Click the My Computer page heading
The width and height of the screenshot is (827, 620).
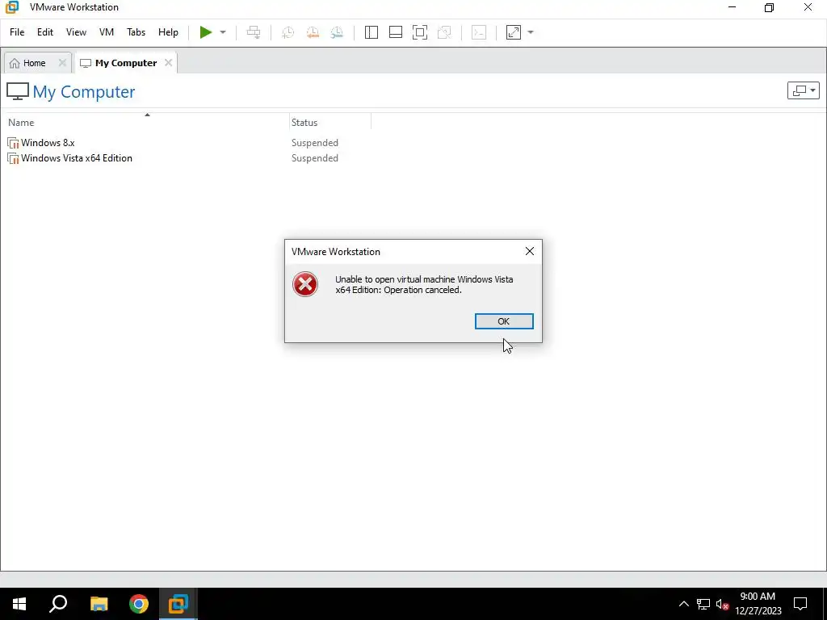[84, 92]
